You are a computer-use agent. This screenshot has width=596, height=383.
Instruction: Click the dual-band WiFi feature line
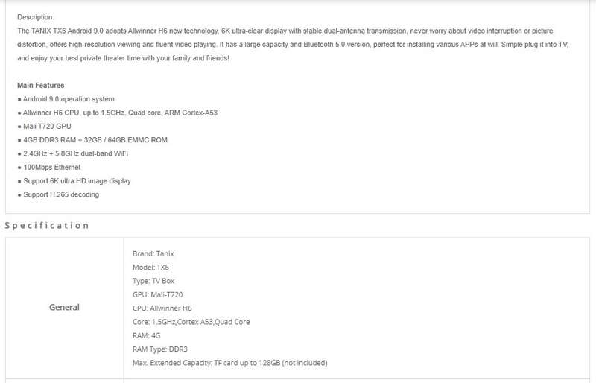(72, 153)
